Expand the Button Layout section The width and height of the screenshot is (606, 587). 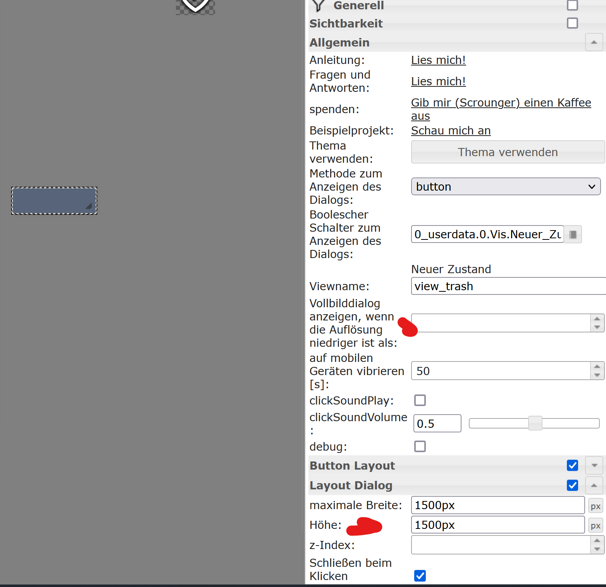594,465
